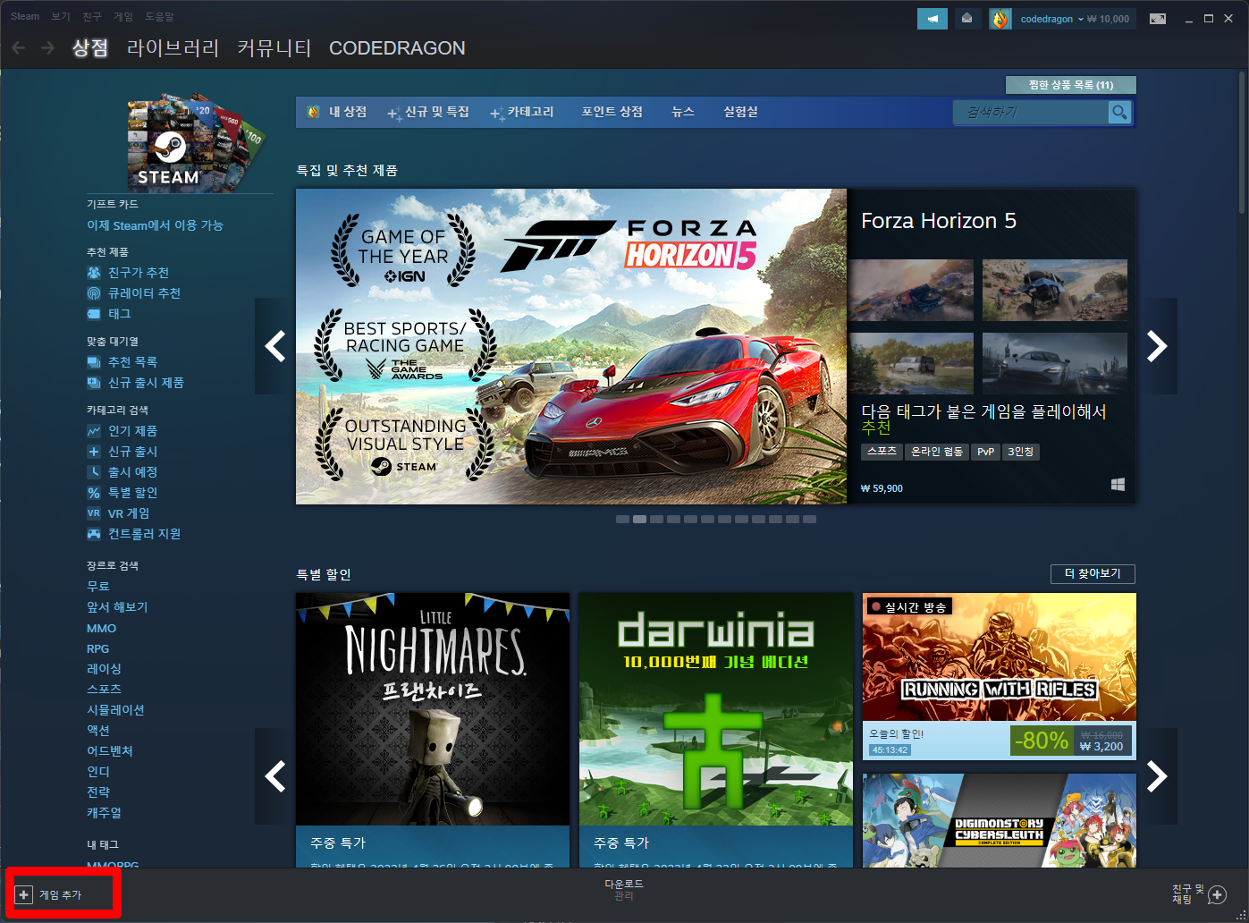Screen dimensions: 1249x923
Task: Click the controller support gamepad icon
Action: coord(94,534)
